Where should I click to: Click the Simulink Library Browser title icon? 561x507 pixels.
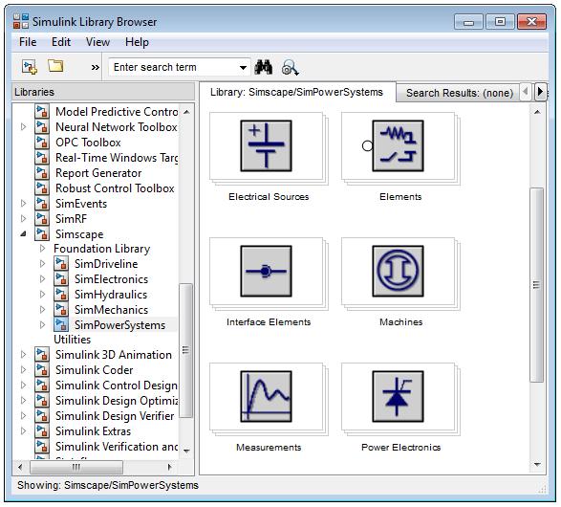pos(21,21)
